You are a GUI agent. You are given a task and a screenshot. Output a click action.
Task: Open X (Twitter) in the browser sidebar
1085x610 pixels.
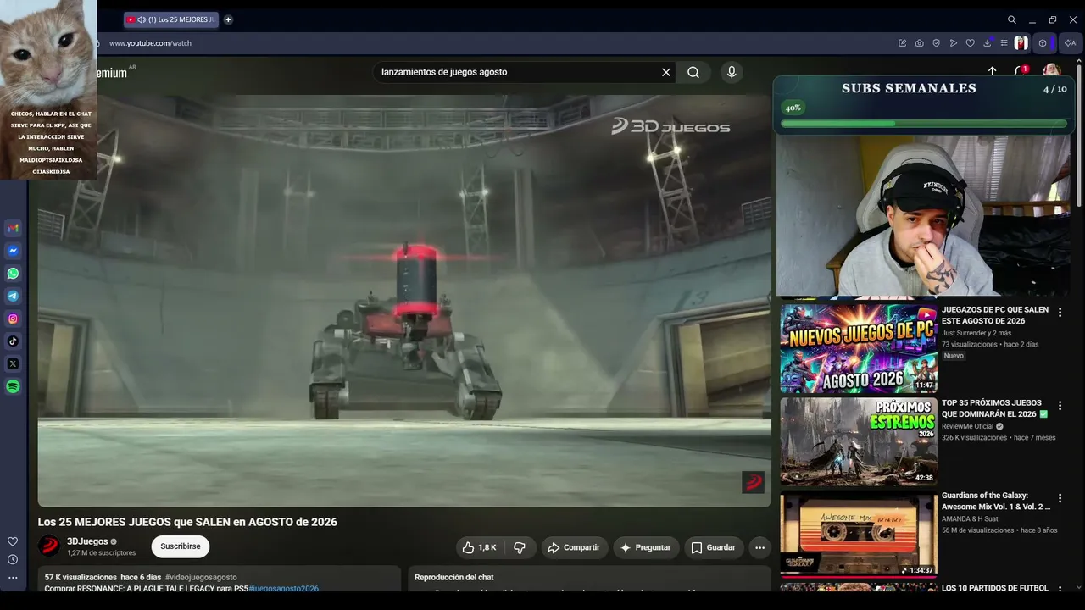point(13,364)
